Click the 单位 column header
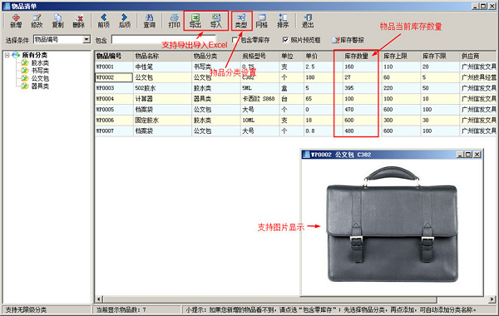 (x=292, y=56)
